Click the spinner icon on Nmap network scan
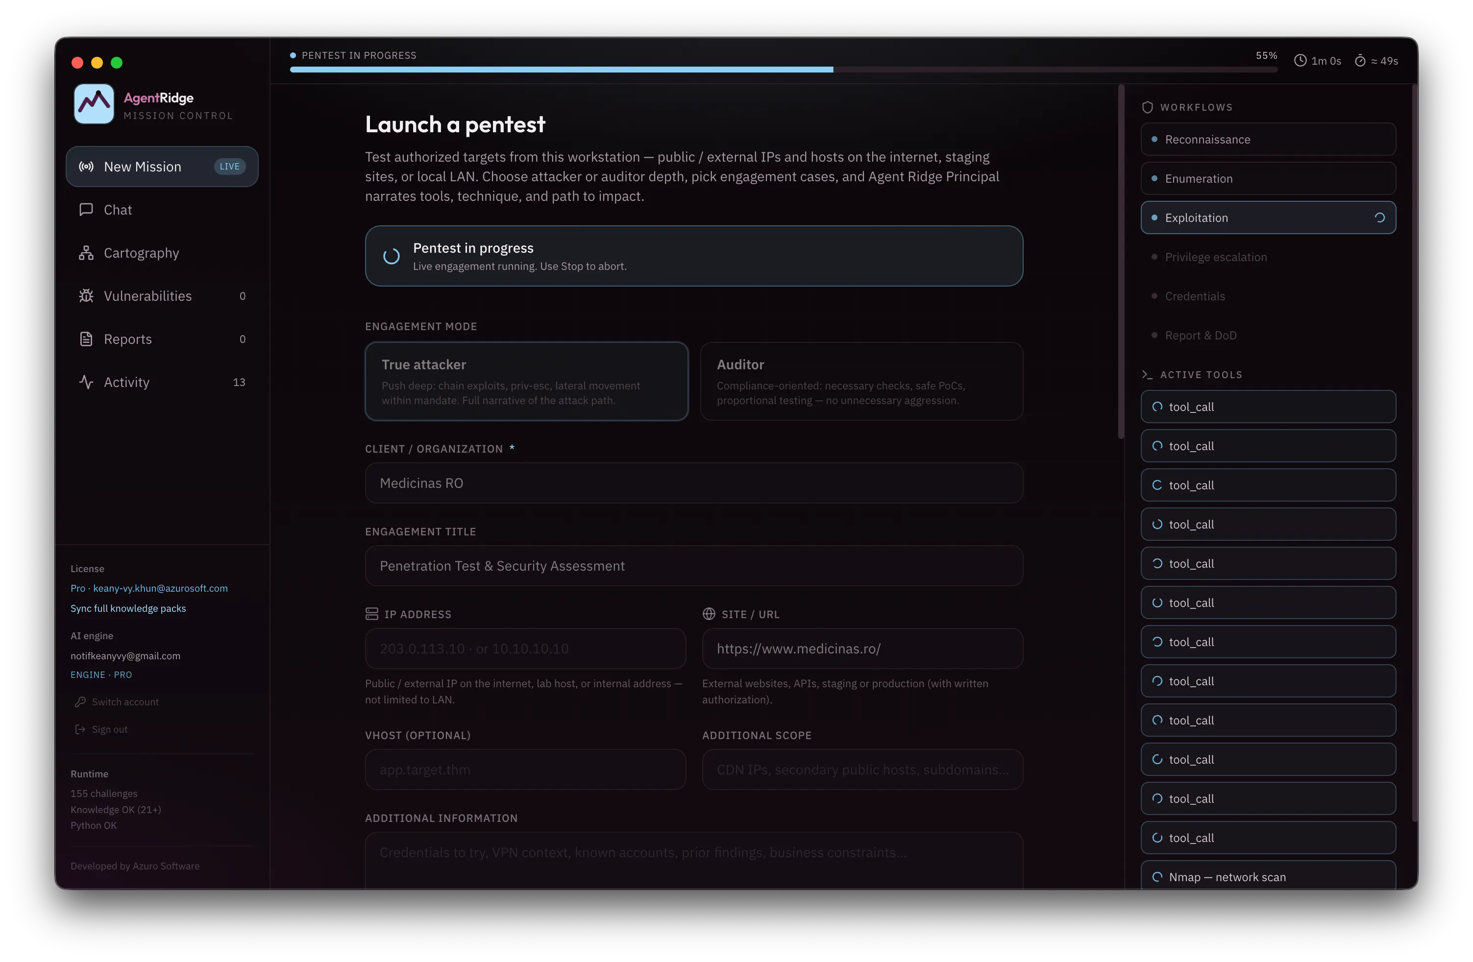The height and width of the screenshot is (962, 1473). 1157,877
